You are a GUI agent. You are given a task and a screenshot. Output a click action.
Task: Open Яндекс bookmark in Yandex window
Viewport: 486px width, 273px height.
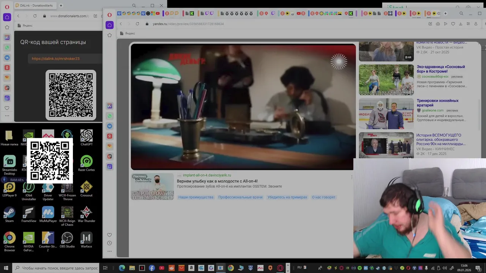[128, 33]
